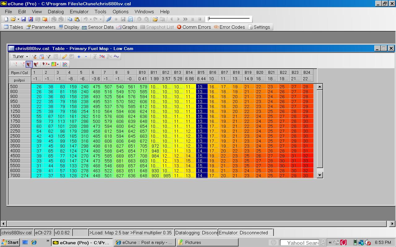Click the Copy icon in main toolbar
Screen dimensions: 396x247
coord(70,19)
